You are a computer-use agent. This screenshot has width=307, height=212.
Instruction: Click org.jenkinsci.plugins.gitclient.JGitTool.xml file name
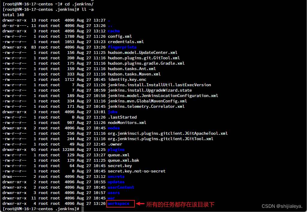pos(161,139)
